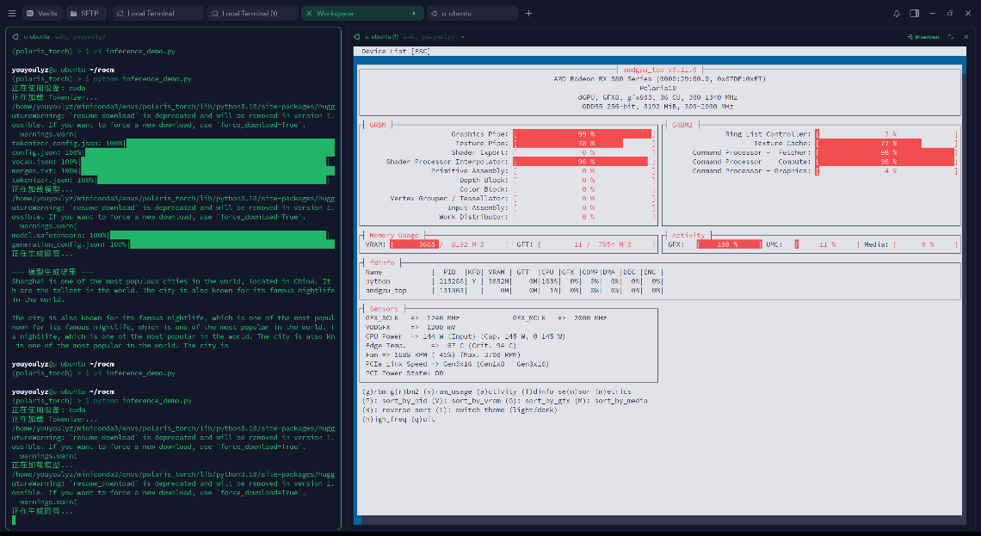Open the Vaults section

tap(42, 13)
